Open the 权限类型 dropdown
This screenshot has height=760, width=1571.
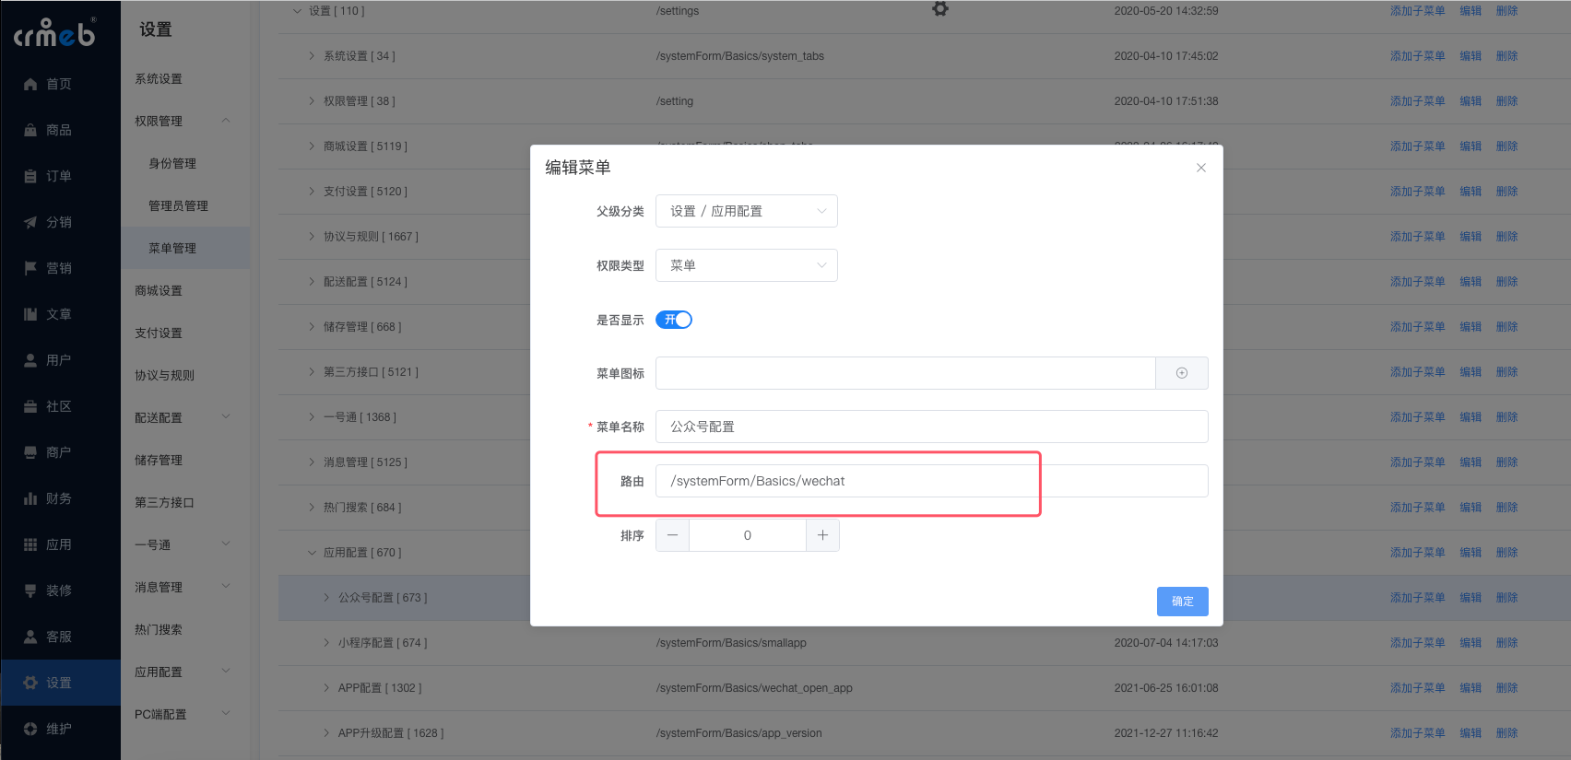(746, 265)
